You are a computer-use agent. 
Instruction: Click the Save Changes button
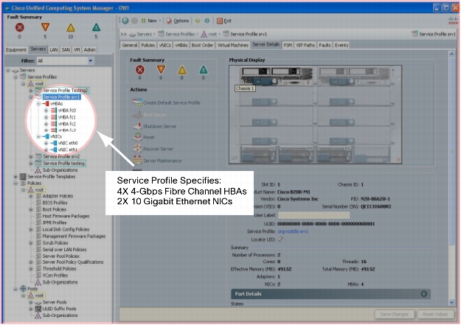[395, 314]
